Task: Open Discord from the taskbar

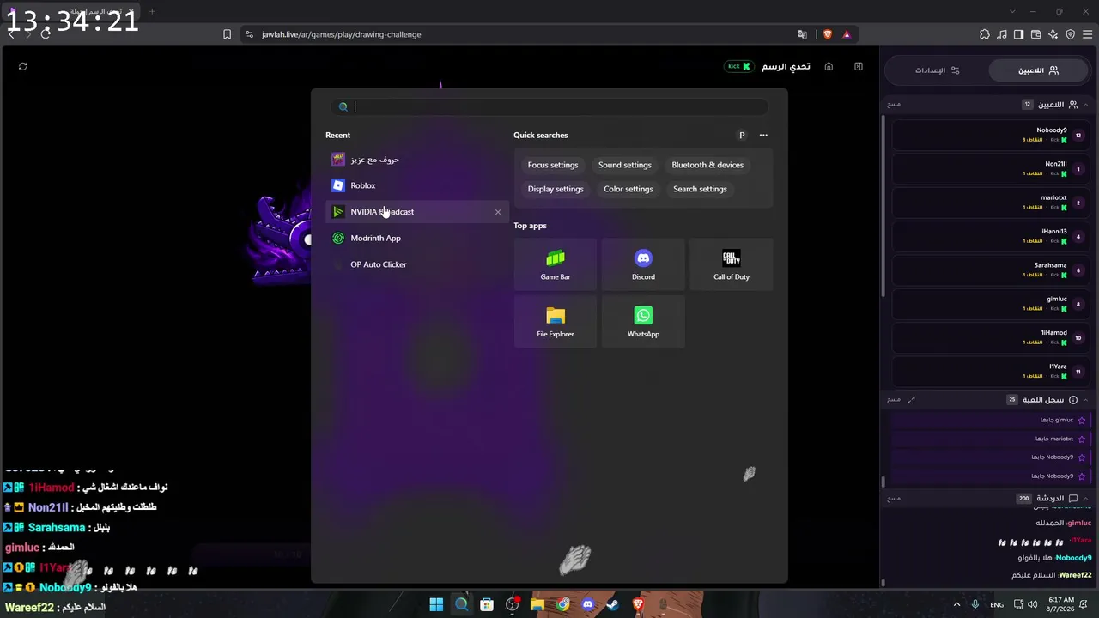Action: click(x=587, y=605)
